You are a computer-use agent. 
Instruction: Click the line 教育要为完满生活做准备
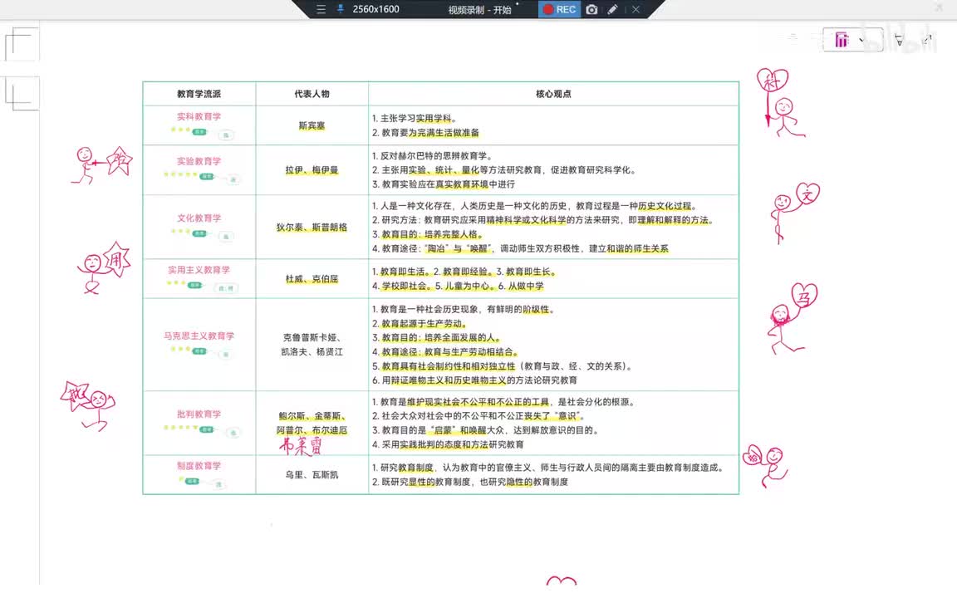tap(425, 132)
